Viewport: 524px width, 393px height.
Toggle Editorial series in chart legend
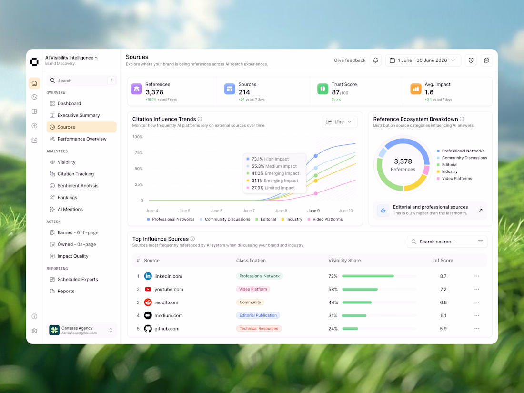266,219
